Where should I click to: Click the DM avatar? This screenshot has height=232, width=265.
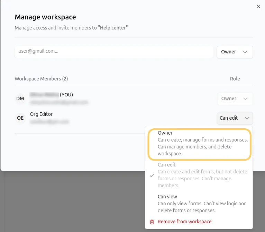pyautogui.click(x=20, y=98)
